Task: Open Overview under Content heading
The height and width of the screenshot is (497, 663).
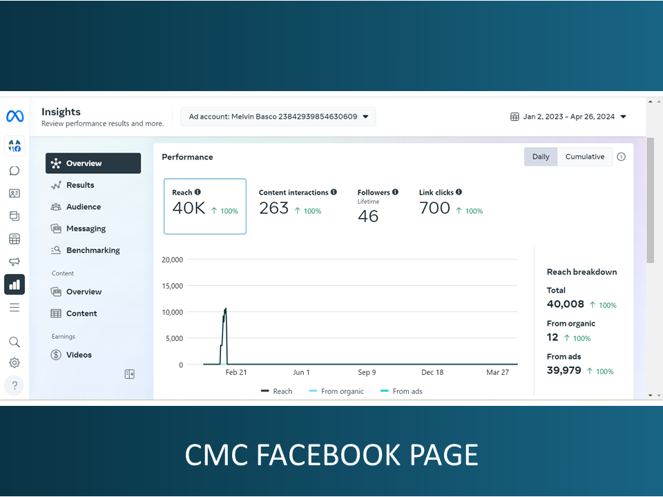Action: click(x=93, y=291)
